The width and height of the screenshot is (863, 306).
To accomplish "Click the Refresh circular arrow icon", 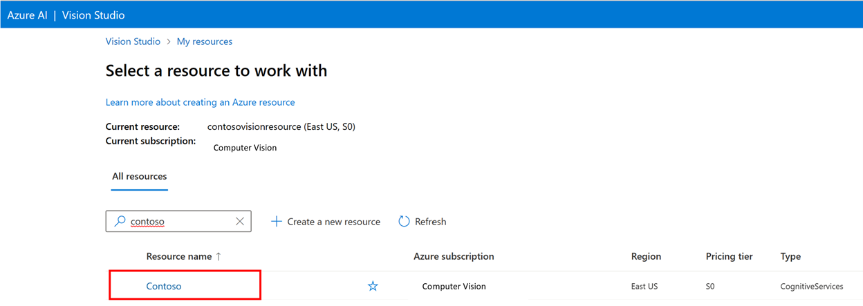I will [x=405, y=222].
